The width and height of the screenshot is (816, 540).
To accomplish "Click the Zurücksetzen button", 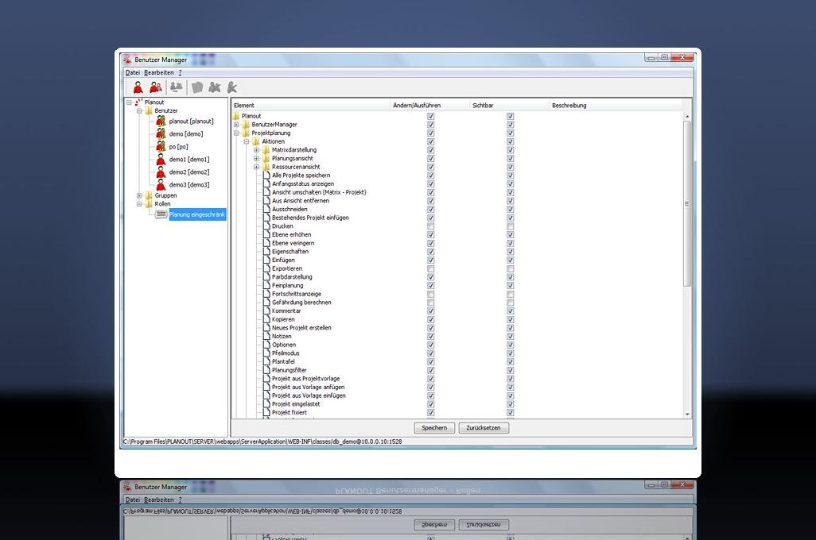I will click(483, 428).
